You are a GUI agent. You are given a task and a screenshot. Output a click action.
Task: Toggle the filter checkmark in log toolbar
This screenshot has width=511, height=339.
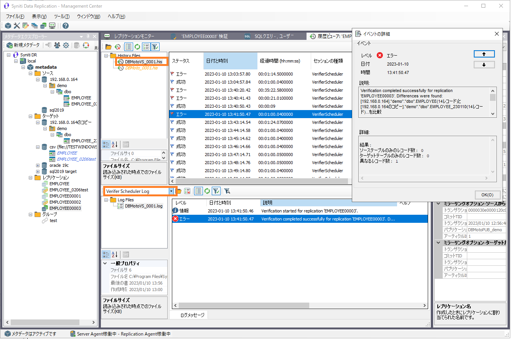[216, 191]
